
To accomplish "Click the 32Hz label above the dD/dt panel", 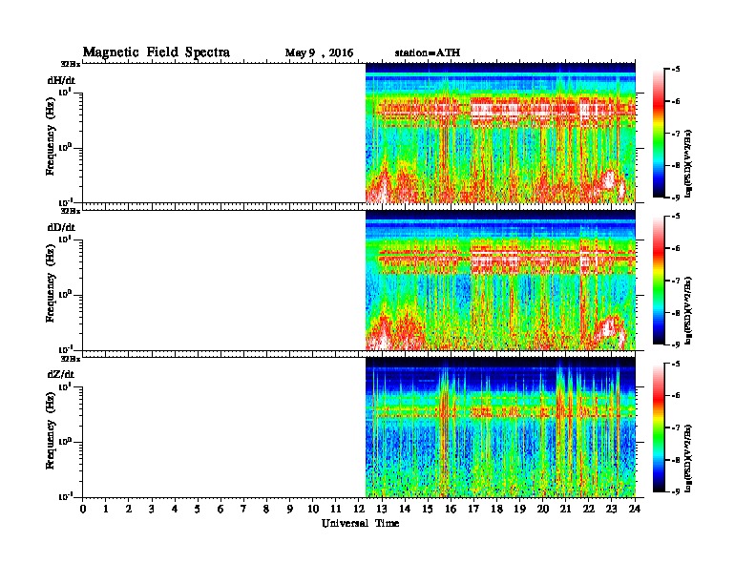I will [71, 211].
